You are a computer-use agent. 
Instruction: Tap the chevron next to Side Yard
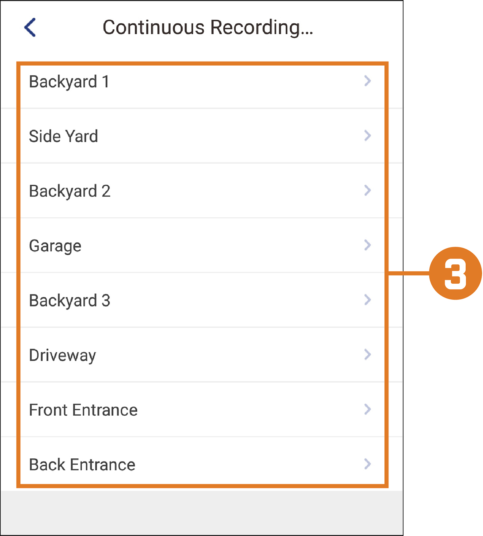tap(367, 136)
